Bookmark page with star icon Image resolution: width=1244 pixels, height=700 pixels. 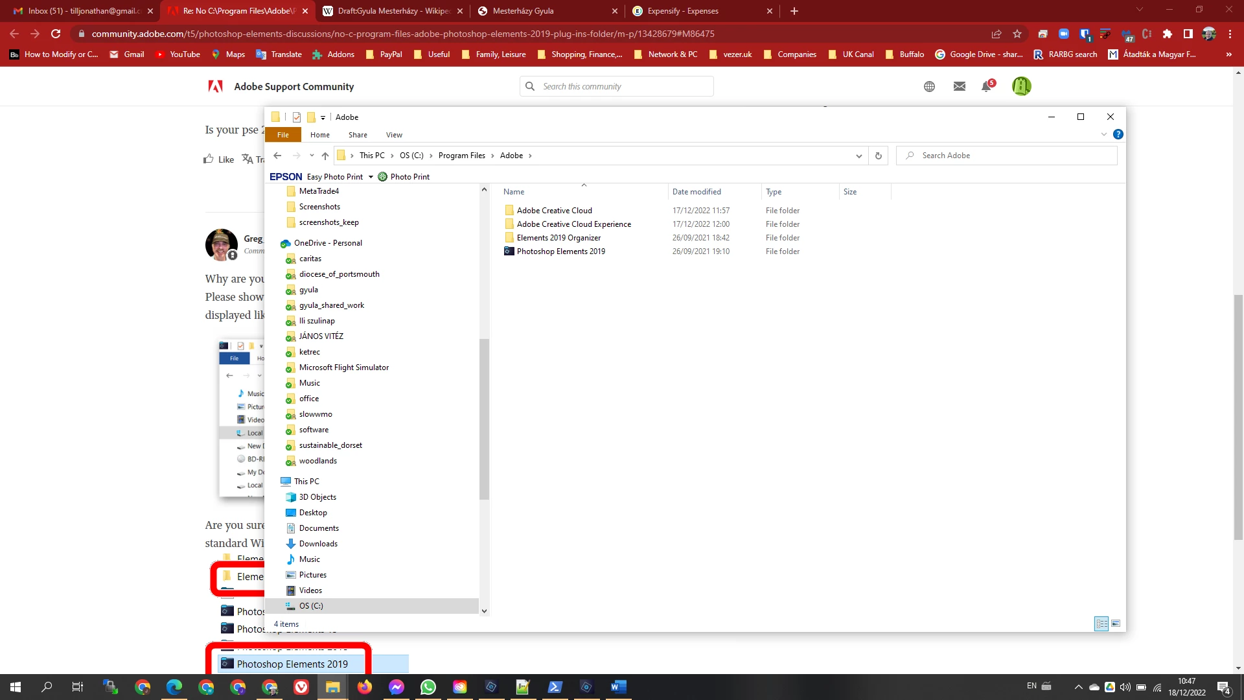coord(1017,34)
